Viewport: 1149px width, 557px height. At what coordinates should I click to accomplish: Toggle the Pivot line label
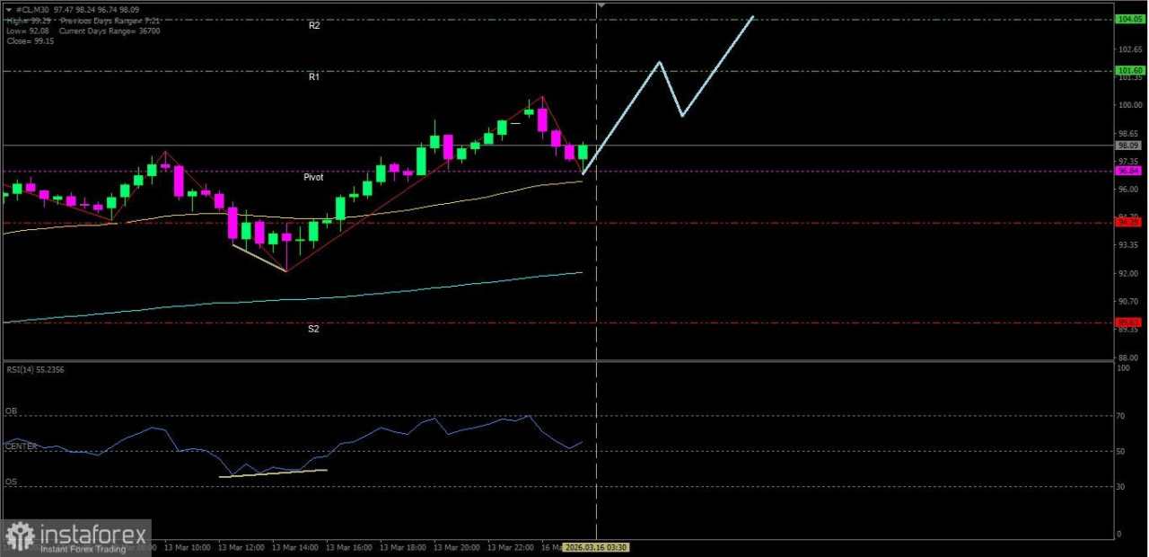pos(312,177)
